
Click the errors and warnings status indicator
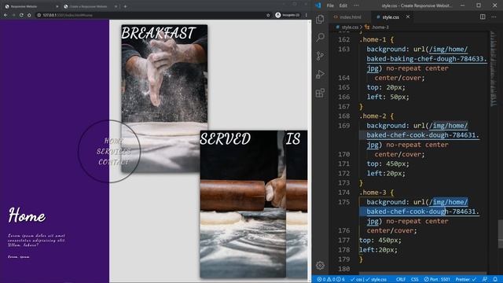click(x=330, y=280)
